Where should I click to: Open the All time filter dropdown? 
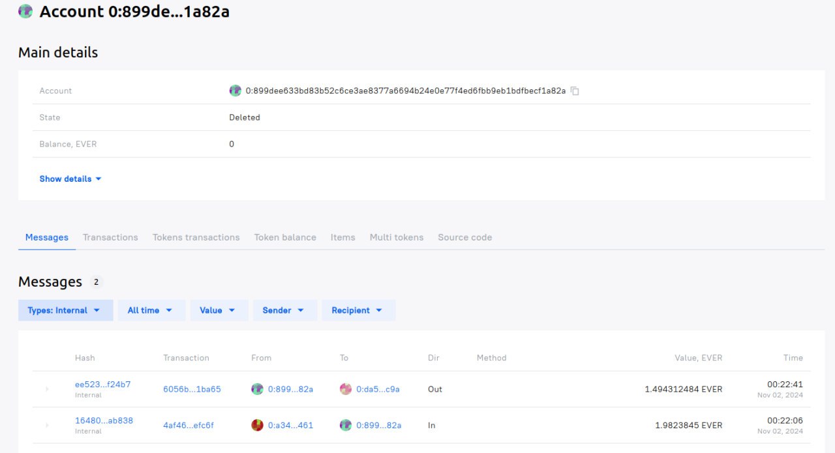point(151,310)
